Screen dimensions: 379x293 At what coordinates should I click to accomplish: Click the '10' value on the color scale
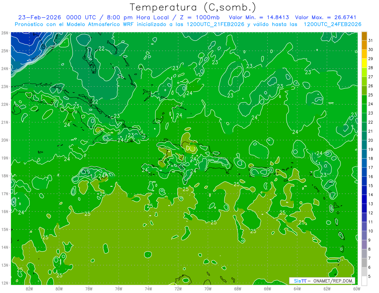click(371, 231)
